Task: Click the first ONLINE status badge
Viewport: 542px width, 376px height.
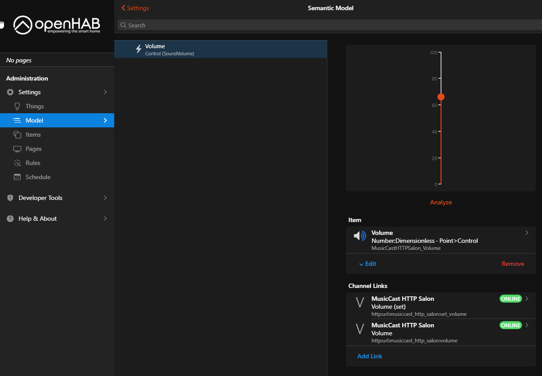Action: [511, 299]
